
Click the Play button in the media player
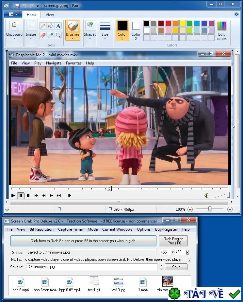point(13,195)
